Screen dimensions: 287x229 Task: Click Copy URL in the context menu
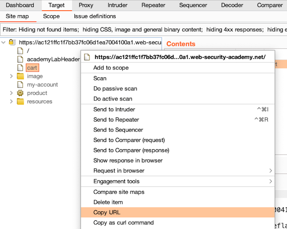point(178,212)
